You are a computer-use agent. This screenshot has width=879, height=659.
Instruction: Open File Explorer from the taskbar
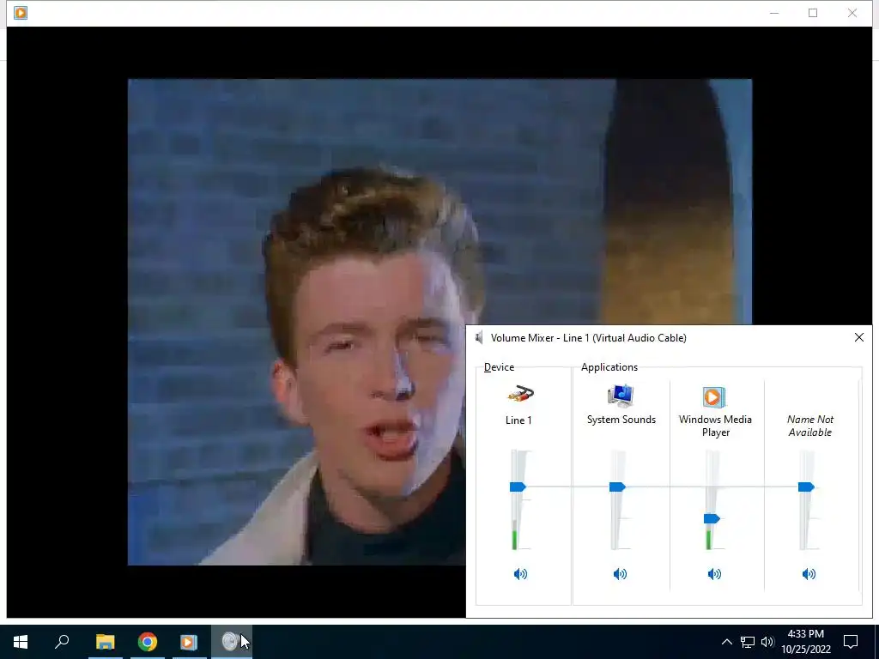[x=105, y=642]
